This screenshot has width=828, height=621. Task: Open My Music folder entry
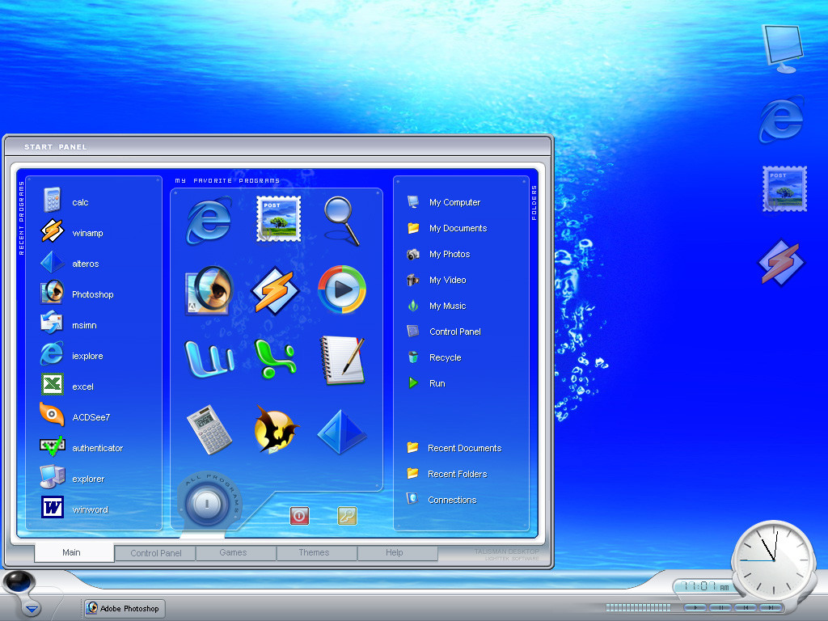[x=437, y=305]
